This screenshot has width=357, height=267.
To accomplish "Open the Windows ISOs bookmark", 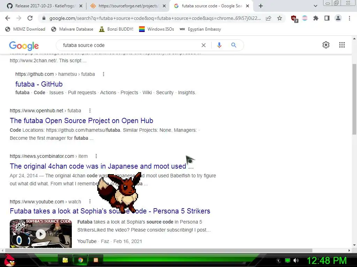I will (x=157, y=29).
